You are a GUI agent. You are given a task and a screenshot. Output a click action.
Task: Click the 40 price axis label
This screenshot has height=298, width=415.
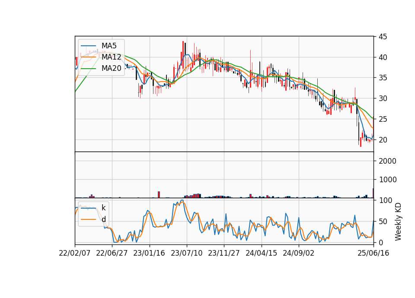coord(383,57)
